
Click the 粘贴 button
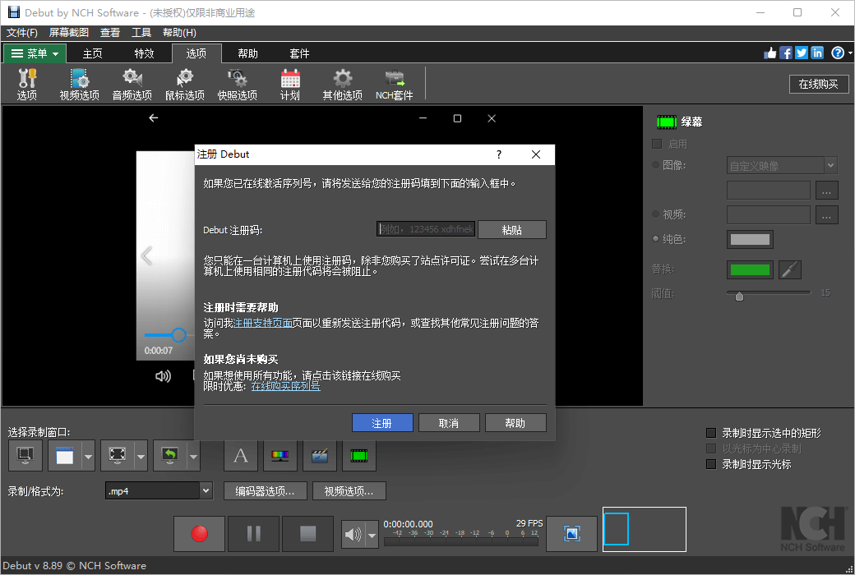click(x=512, y=229)
